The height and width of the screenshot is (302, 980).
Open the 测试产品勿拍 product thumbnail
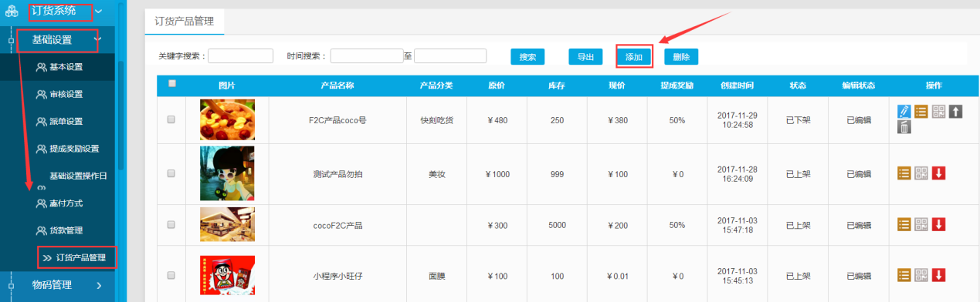[x=227, y=174]
